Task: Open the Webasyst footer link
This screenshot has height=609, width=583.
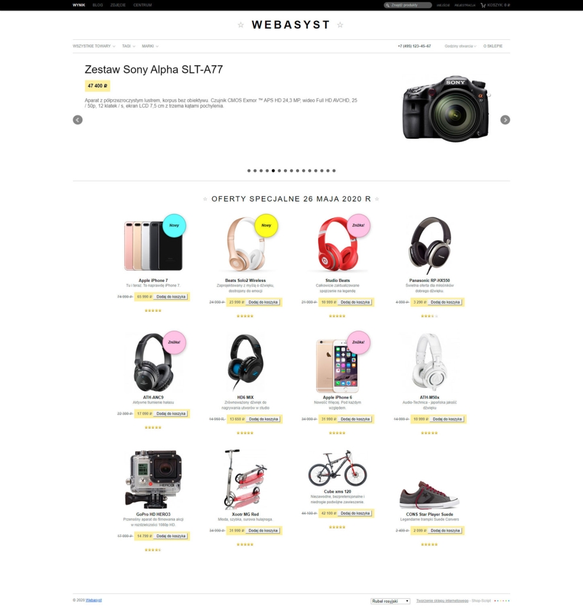Action: click(94, 600)
